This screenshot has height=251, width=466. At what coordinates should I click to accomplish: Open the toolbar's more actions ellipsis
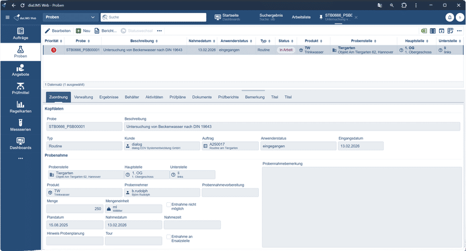[x=160, y=31]
